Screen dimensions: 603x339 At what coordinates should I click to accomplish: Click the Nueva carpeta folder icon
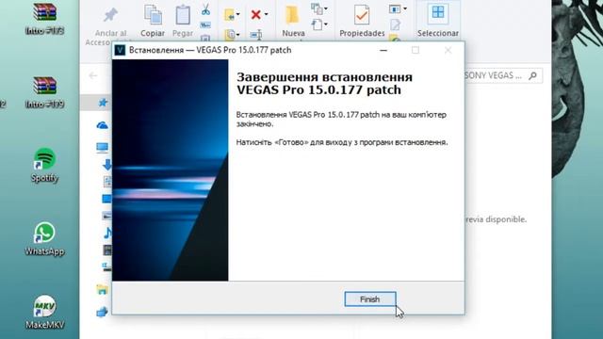click(292, 15)
